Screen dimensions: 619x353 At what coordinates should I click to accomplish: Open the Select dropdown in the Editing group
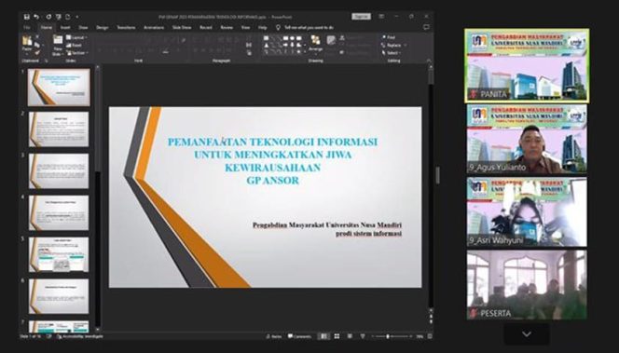coord(391,53)
